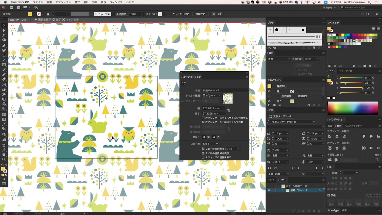Switch to the リンク tab
Screen dimensions: 382x215
[271, 180]
